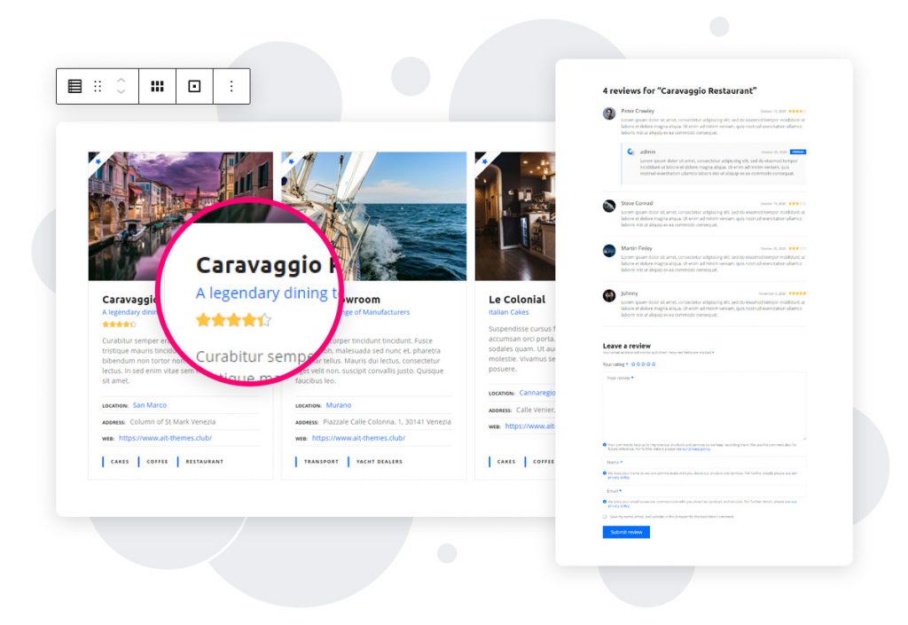Click Martin Finley's avatar

(609, 251)
